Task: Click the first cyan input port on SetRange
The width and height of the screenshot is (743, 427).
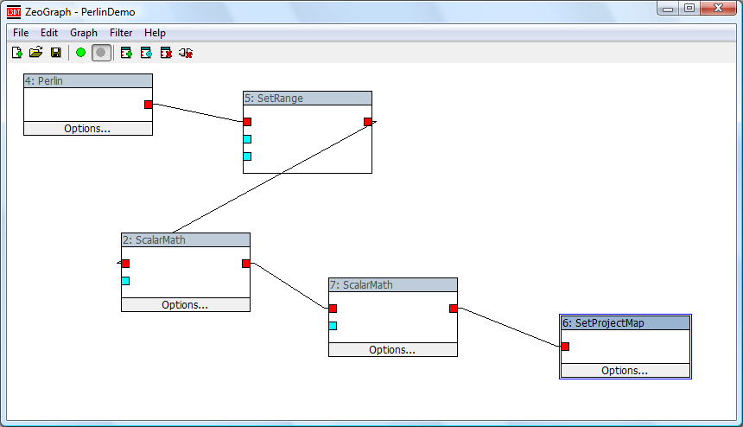Action: coord(247,139)
